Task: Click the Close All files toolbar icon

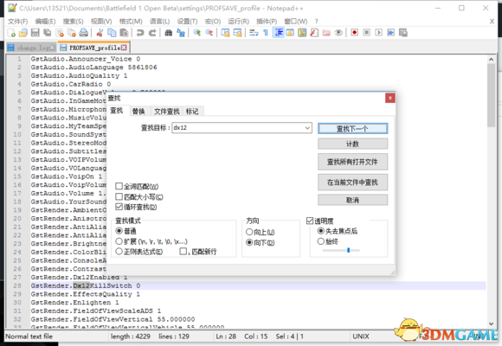Action: tap(72, 33)
